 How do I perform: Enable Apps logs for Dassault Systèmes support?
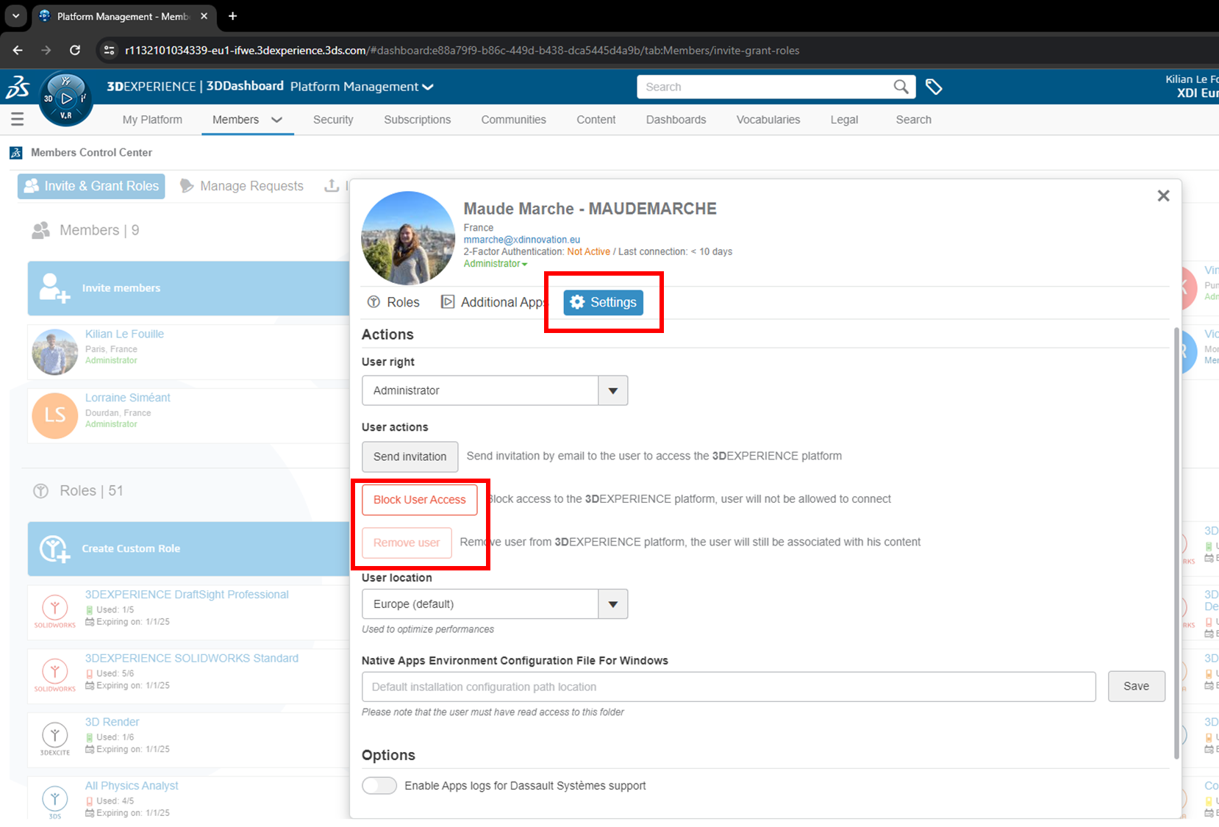click(379, 786)
